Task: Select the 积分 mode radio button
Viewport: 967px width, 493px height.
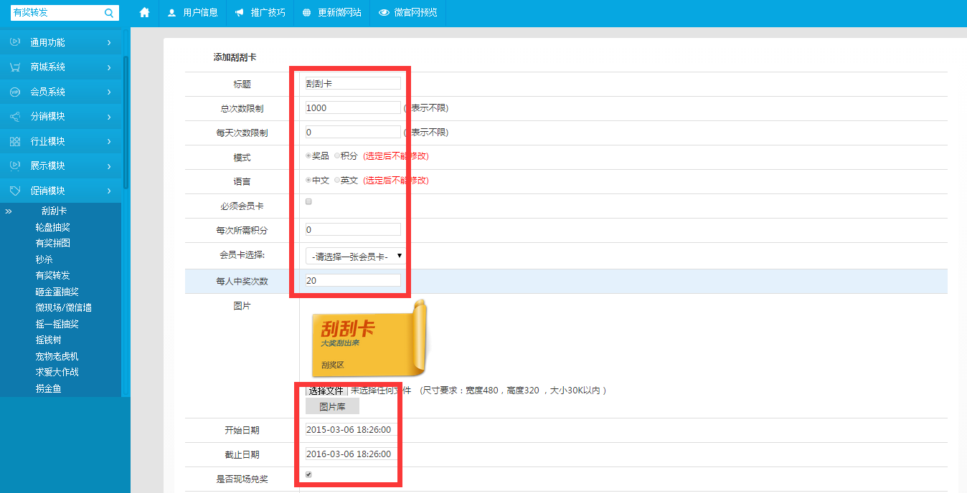Action: pos(337,155)
